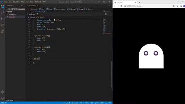Click the .mouth breadcrumb in style.css
This screenshot has height=104, width=185.
(41, 17)
